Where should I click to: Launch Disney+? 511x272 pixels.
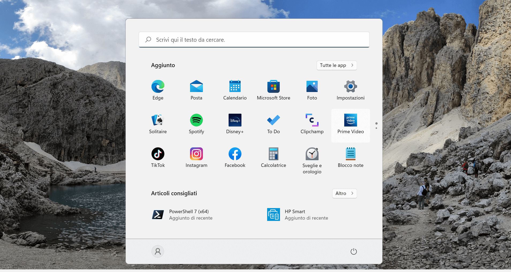tap(235, 124)
